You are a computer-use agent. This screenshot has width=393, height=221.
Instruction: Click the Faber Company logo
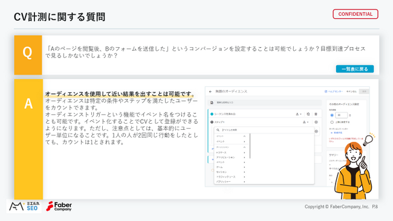tap(59, 207)
